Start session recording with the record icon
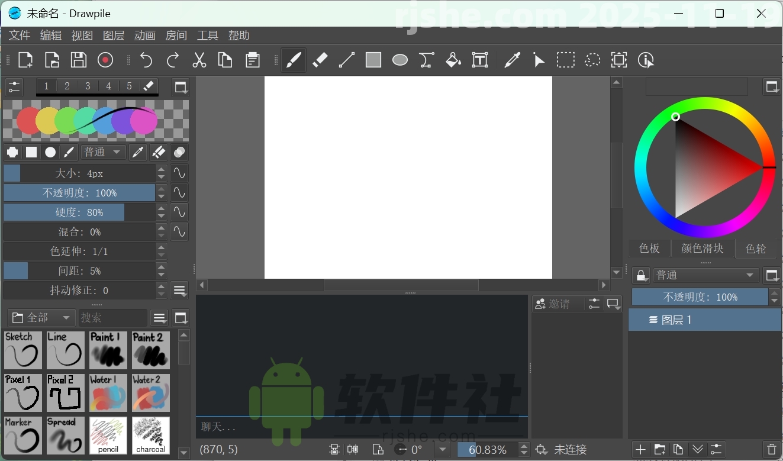 (105, 60)
